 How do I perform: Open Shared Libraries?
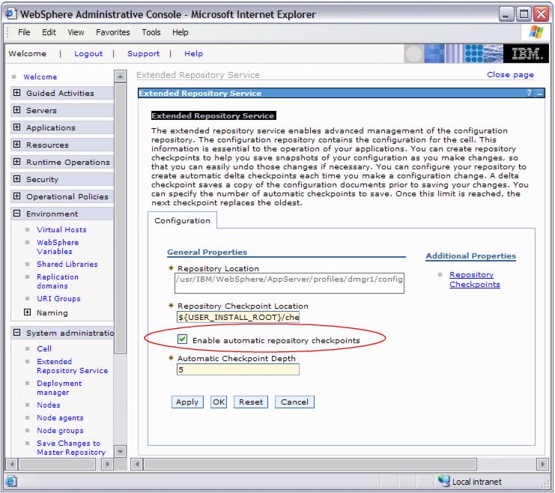tap(67, 264)
